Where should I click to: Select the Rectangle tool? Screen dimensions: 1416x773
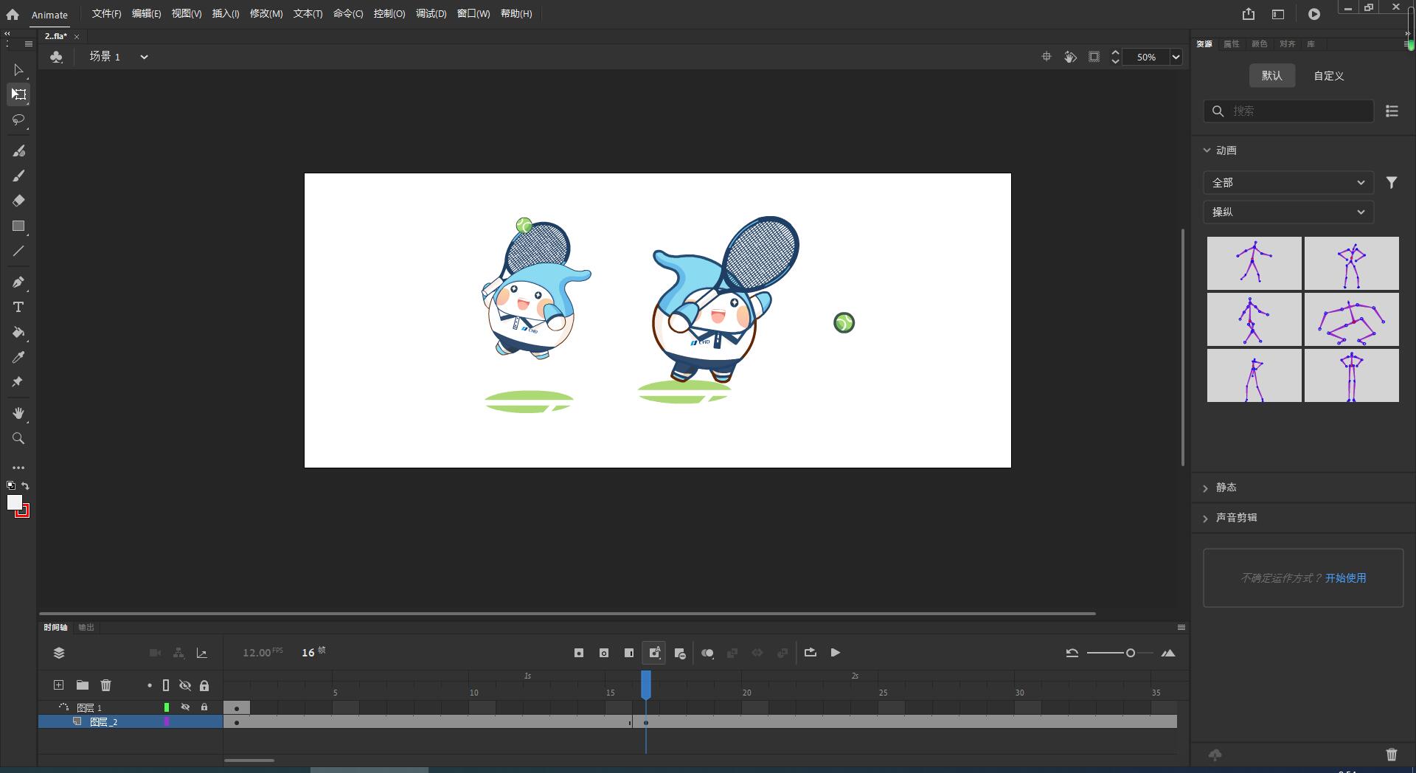pyautogui.click(x=18, y=226)
